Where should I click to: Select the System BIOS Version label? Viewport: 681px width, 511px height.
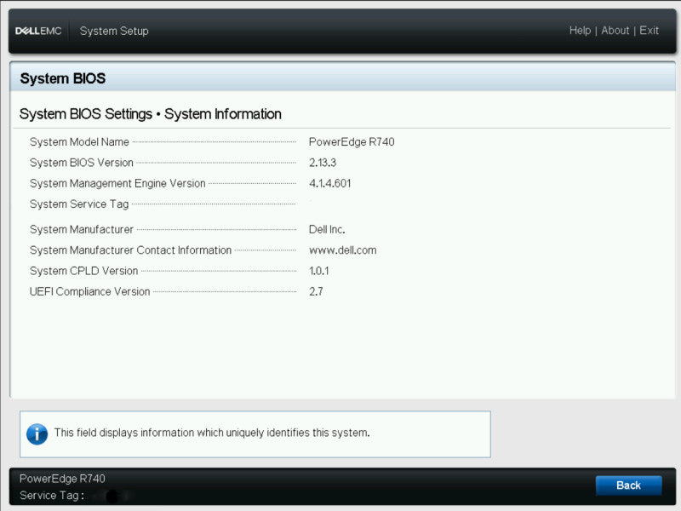click(x=82, y=163)
